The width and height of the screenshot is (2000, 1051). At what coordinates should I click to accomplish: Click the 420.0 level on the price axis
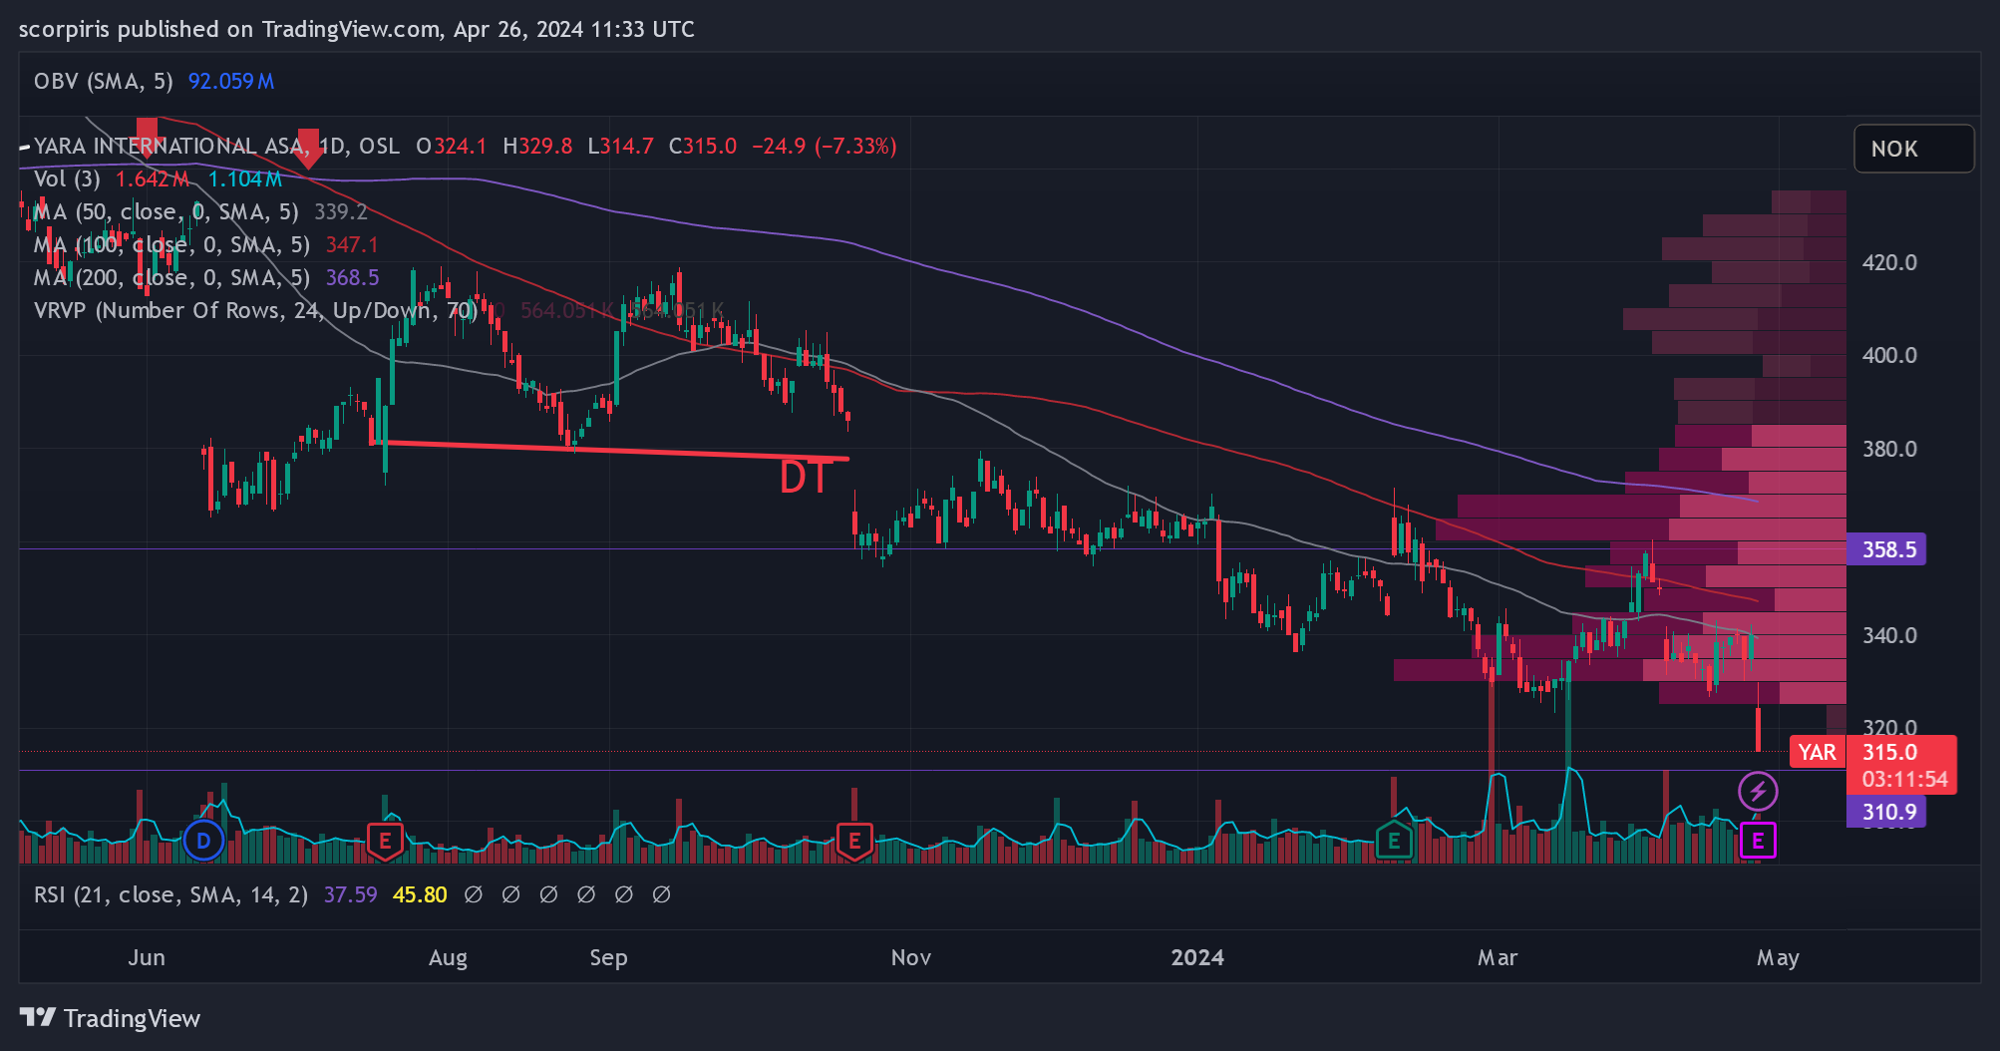(1889, 262)
